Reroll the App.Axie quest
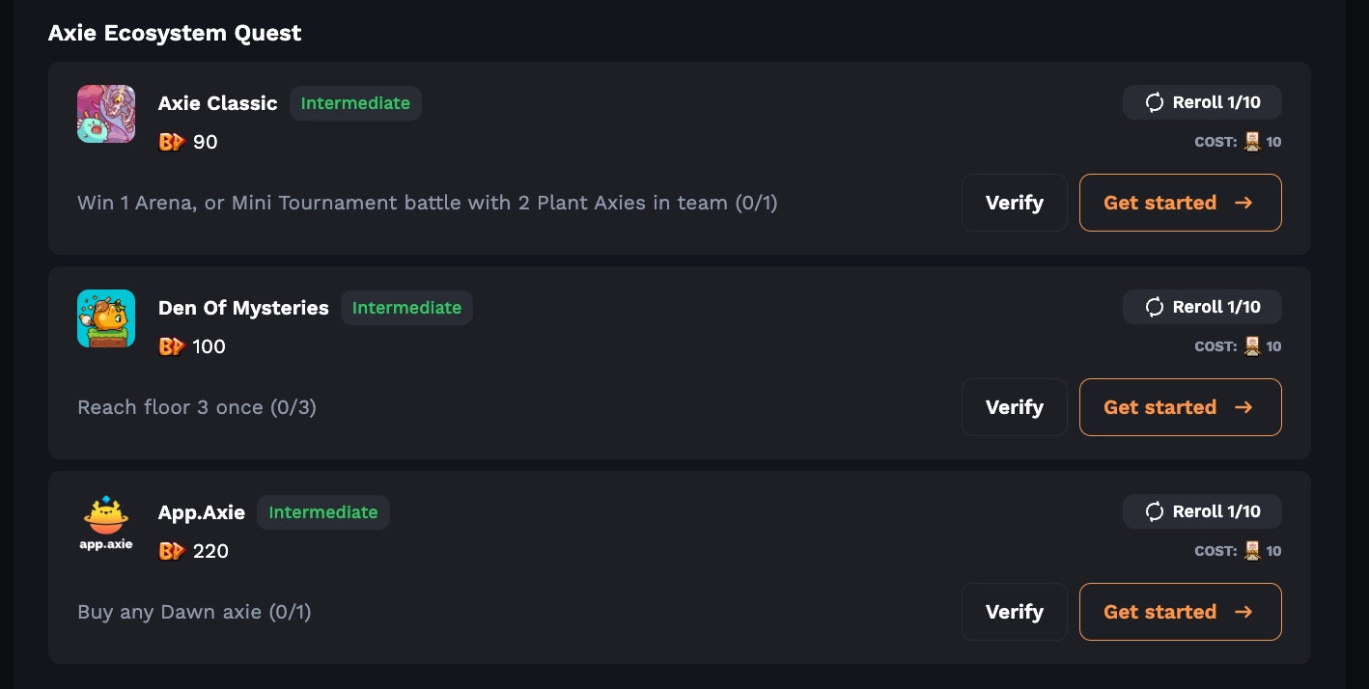Image resolution: width=1369 pixels, height=689 pixels. coord(1202,511)
